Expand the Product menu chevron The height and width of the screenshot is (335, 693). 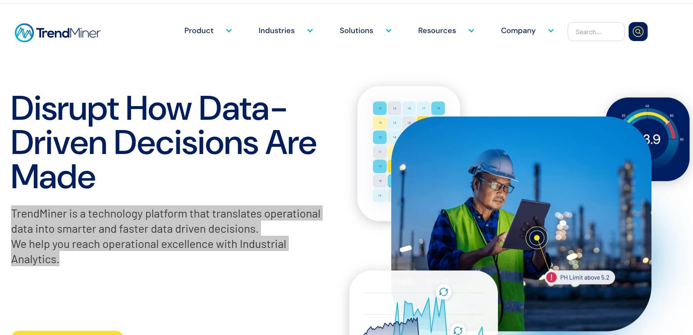click(x=229, y=31)
